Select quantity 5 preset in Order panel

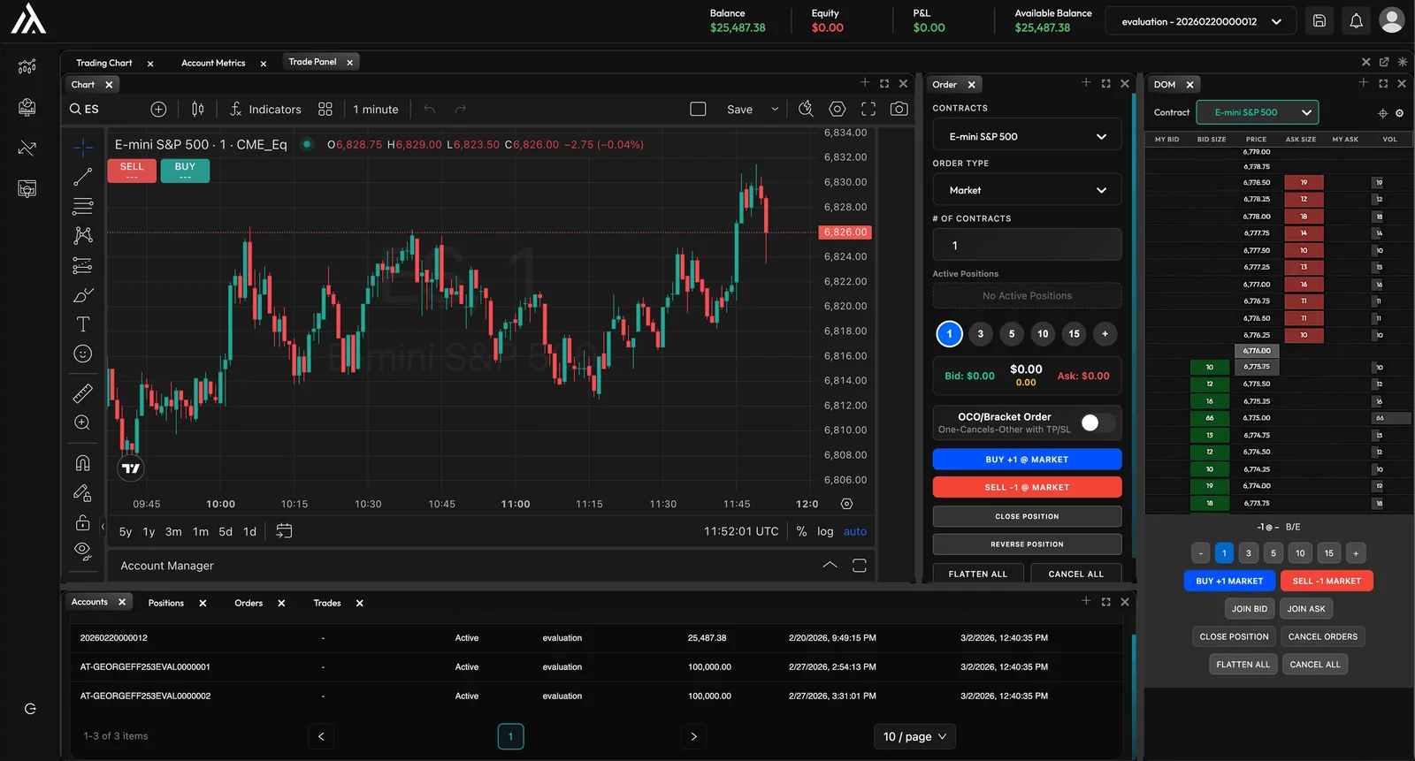[1012, 334]
